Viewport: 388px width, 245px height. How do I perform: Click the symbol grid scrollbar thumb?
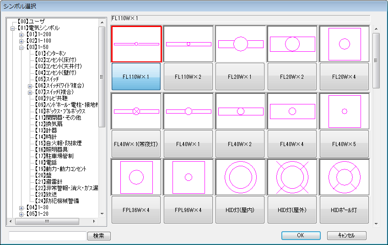(x=376, y=61)
